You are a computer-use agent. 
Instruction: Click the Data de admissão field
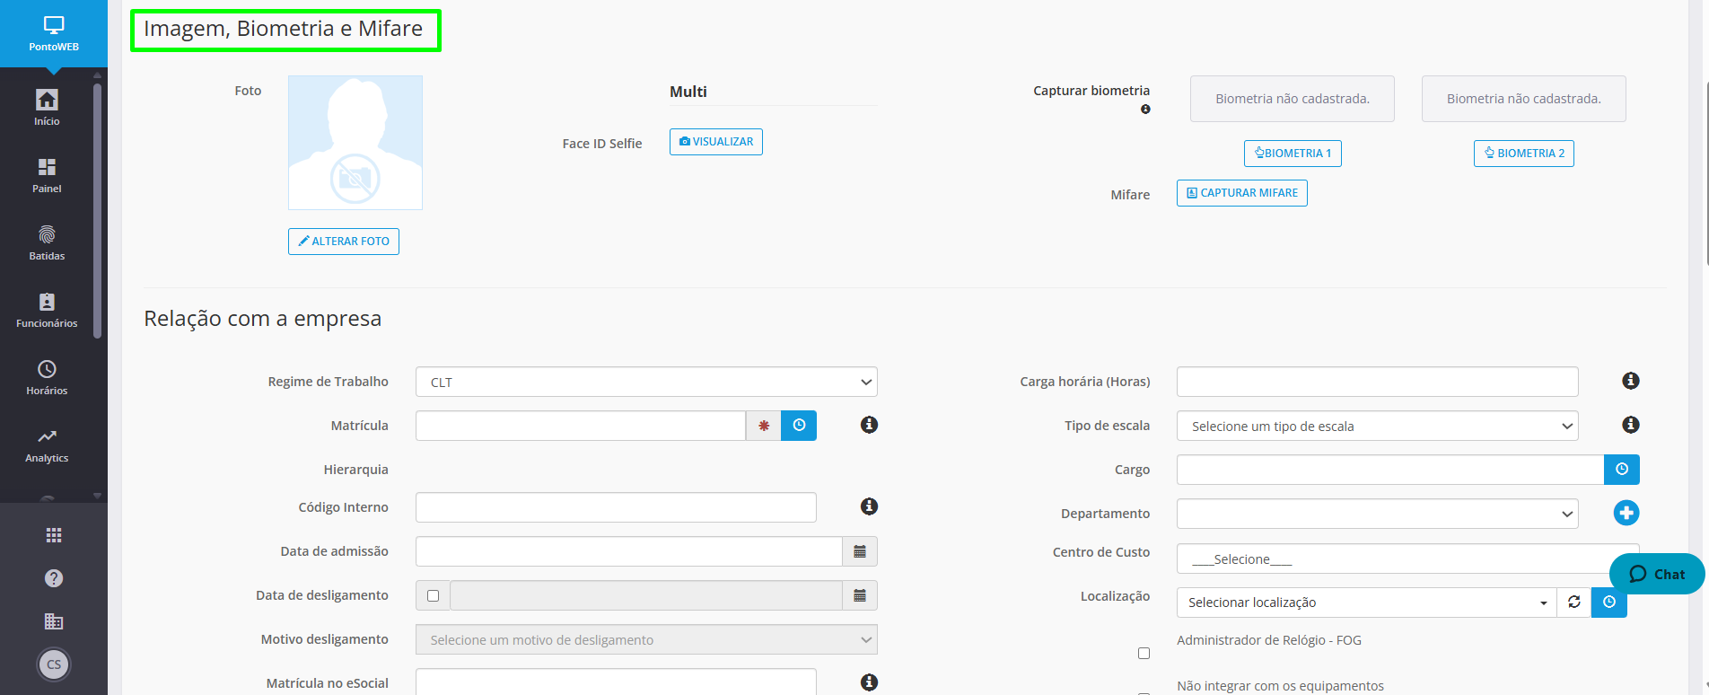[628, 551]
